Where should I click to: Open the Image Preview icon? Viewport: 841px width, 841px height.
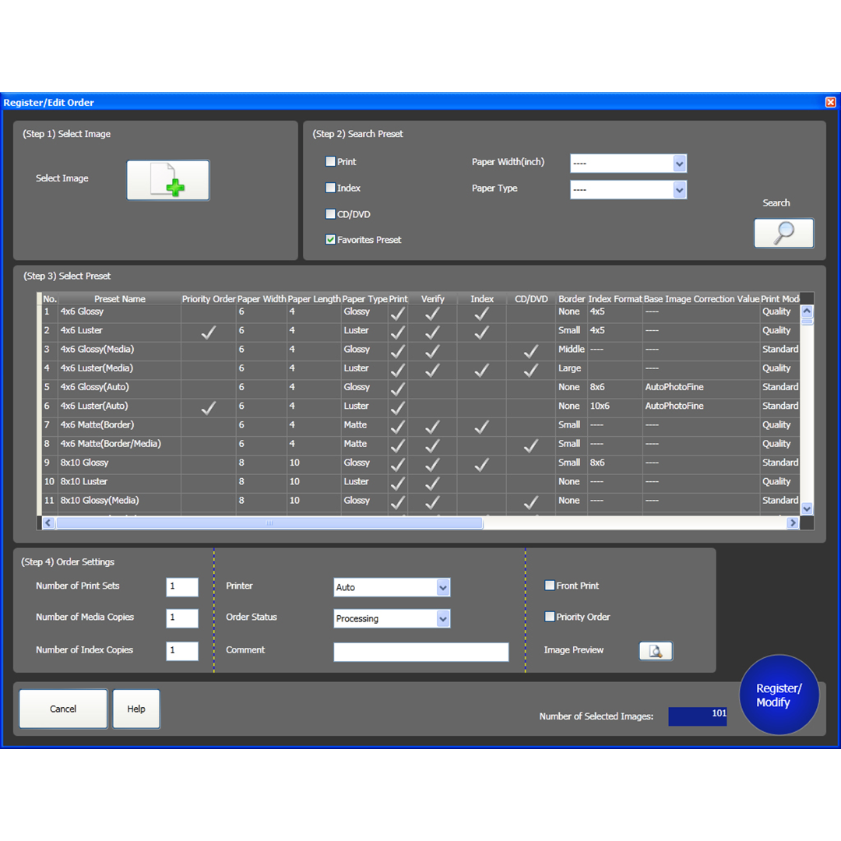pyautogui.click(x=656, y=651)
